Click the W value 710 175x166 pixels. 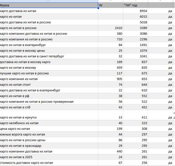coord(119,39)
